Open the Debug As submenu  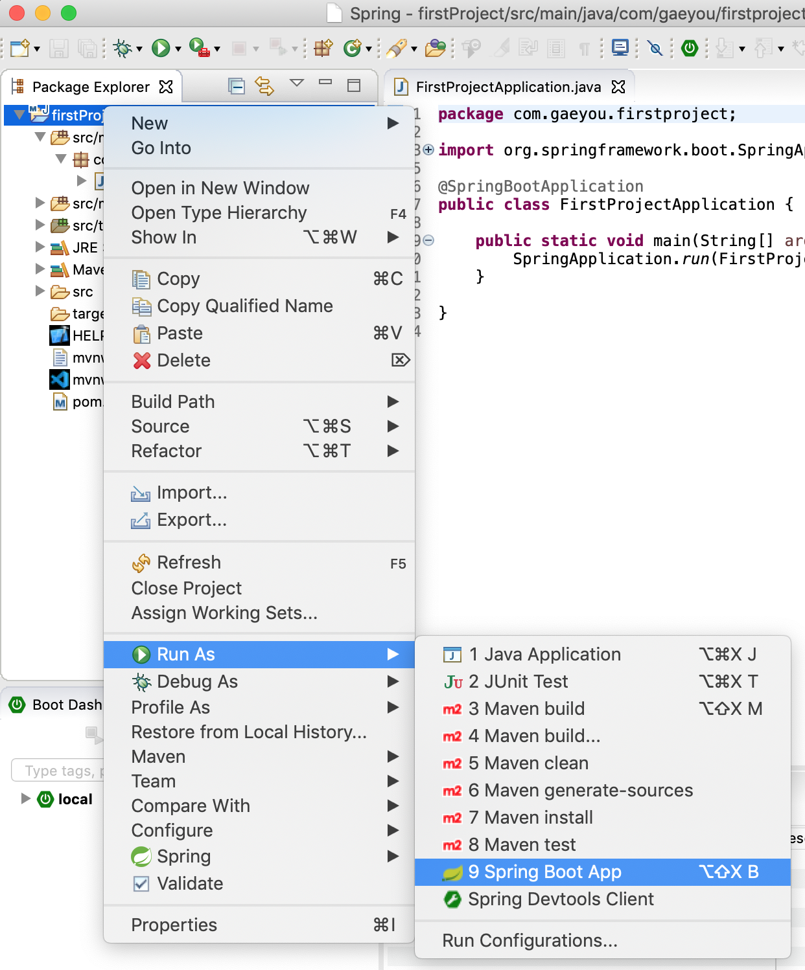[x=259, y=682]
